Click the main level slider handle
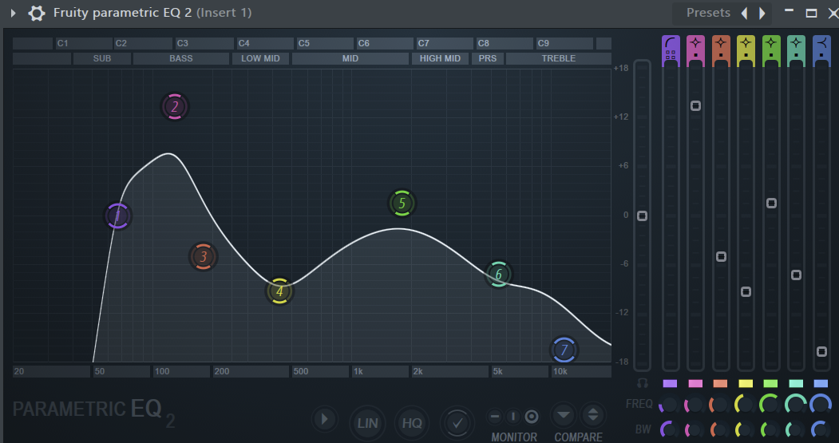The height and width of the screenshot is (443, 839). 642,216
